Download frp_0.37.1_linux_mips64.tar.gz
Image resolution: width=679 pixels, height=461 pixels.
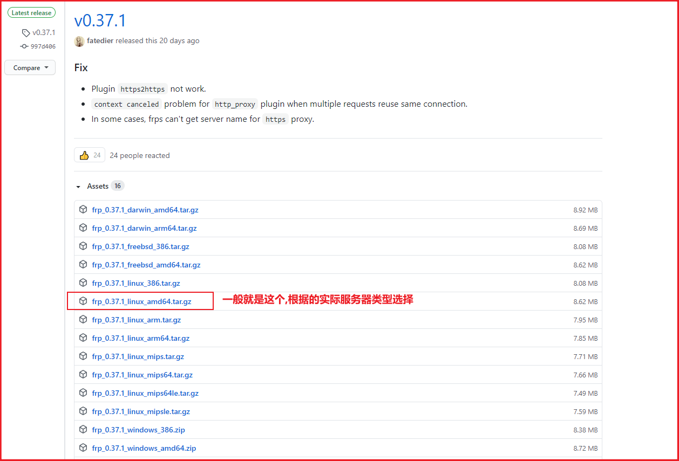[142, 375]
